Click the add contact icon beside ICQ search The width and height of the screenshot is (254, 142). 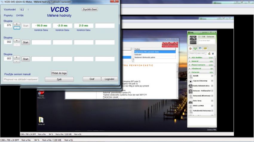(209, 53)
